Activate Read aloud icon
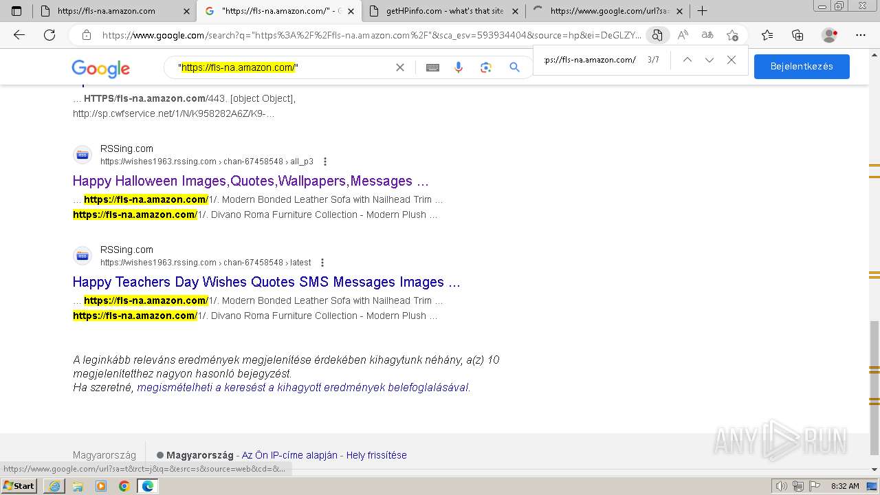This screenshot has height=495, width=880. point(683,35)
